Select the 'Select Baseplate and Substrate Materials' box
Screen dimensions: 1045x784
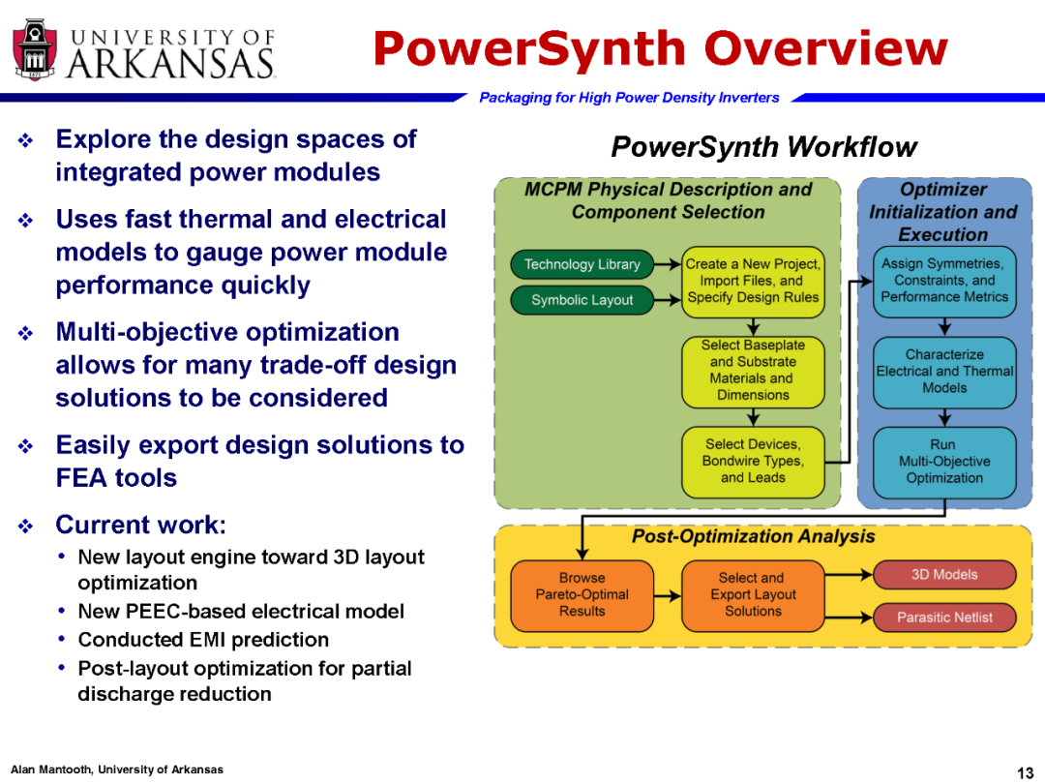[x=753, y=372]
